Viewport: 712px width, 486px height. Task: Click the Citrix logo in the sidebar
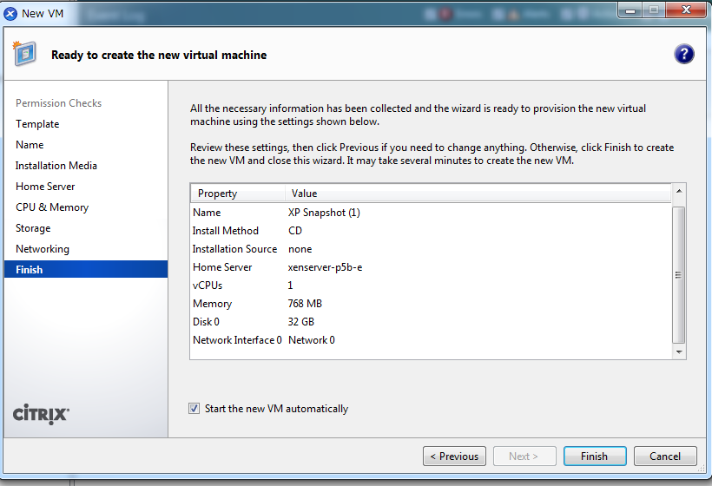click(x=41, y=414)
